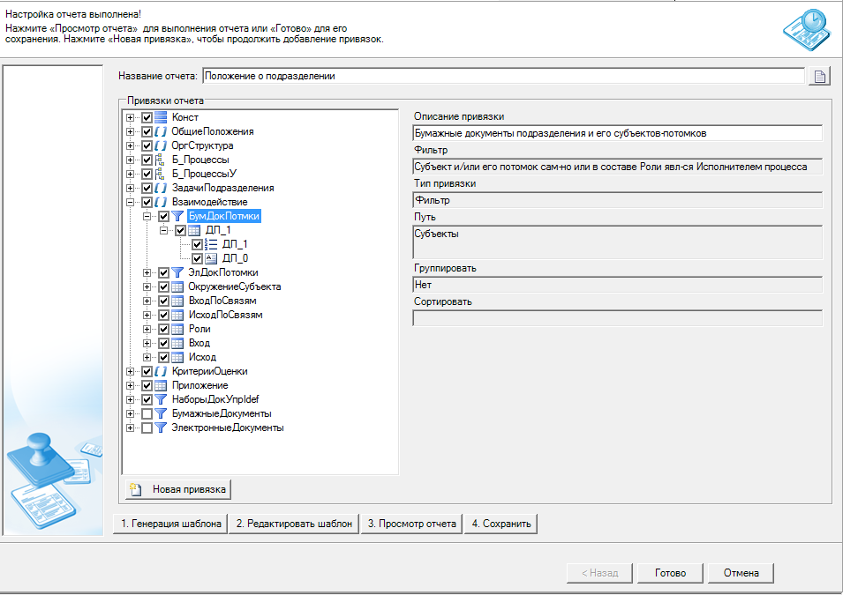Image resolution: width=843 pixels, height=595 pixels.
Task: Check the ЭлектронныеДокументы binding
Action: click(x=147, y=428)
